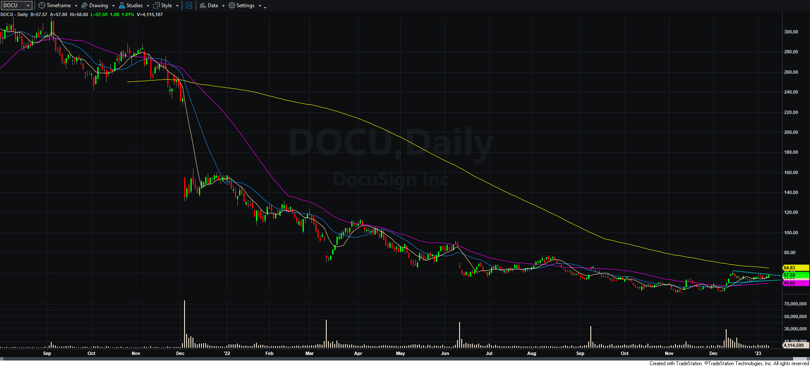Click the Style squares icon
This screenshot has width=810, height=366.
pos(157,6)
